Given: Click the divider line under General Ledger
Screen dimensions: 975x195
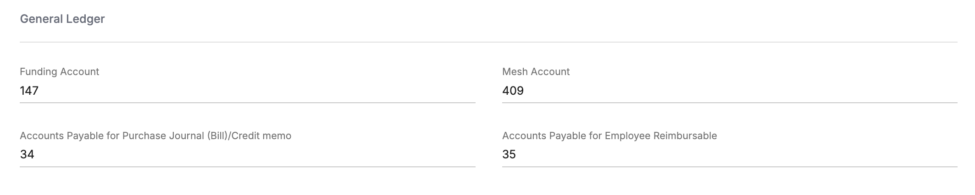Looking at the screenshot, I should coord(488,42).
